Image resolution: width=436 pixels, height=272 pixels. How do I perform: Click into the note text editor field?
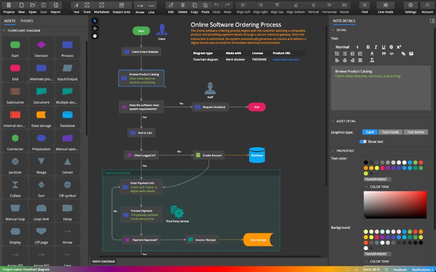pos(380,88)
